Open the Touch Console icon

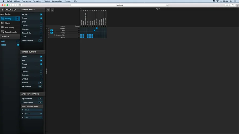click(2, 32)
